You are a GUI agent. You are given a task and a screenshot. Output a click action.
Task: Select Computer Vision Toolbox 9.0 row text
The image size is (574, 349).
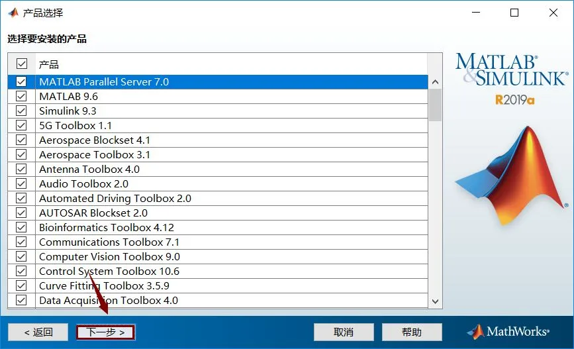click(x=109, y=256)
